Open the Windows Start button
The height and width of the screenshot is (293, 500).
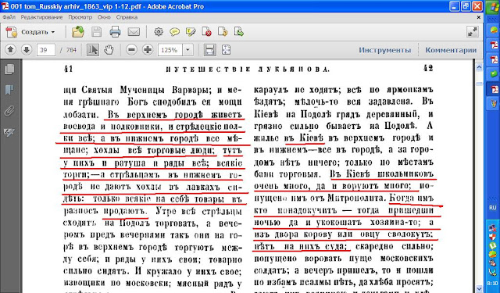(493, 7)
